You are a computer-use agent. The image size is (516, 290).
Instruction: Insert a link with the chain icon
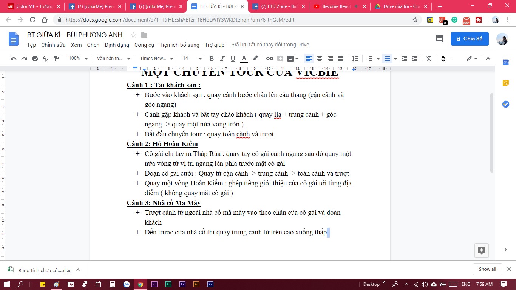[270, 59]
